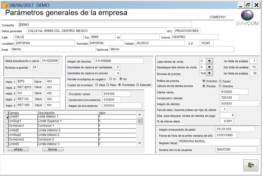The image size is (263, 177).
Task: Click Días para bloquear ventas field
Action: 227,115
